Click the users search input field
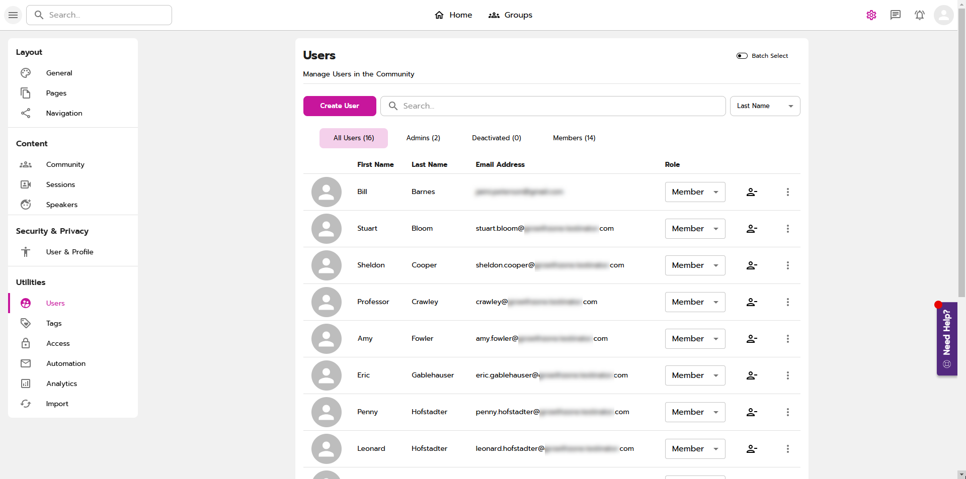The height and width of the screenshot is (479, 966). pos(553,106)
